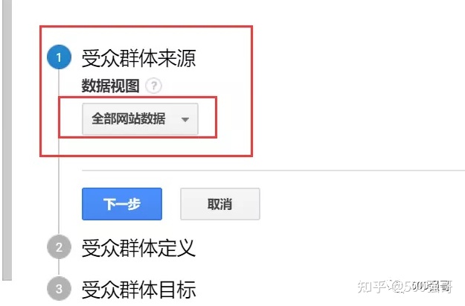Expand the 受众群体目标 step section
Screen dimensions: 465x306
tap(138, 290)
